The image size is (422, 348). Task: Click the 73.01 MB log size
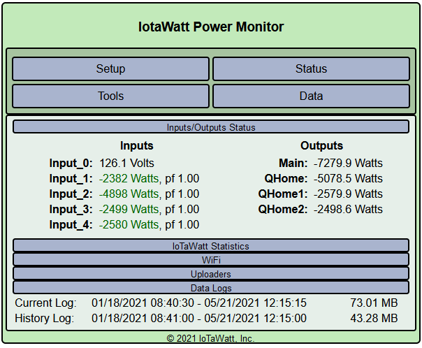374,303
